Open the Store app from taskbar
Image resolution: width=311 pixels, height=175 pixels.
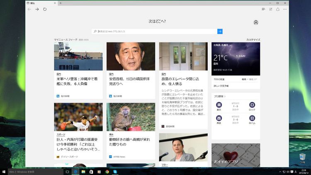pyautogui.click(x=91, y=172)
